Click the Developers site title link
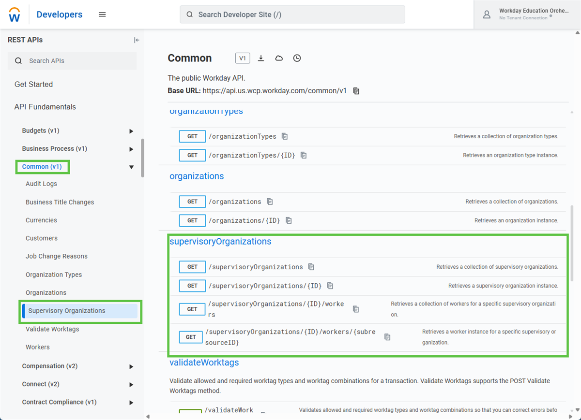The image size is (581, 420). [60, 14]
